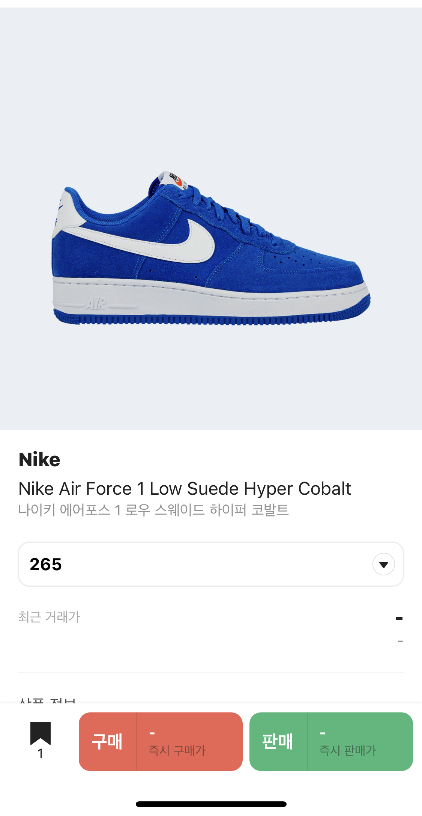Tap the Nike brand name link

pyautogui.click(x=39, y=459)
